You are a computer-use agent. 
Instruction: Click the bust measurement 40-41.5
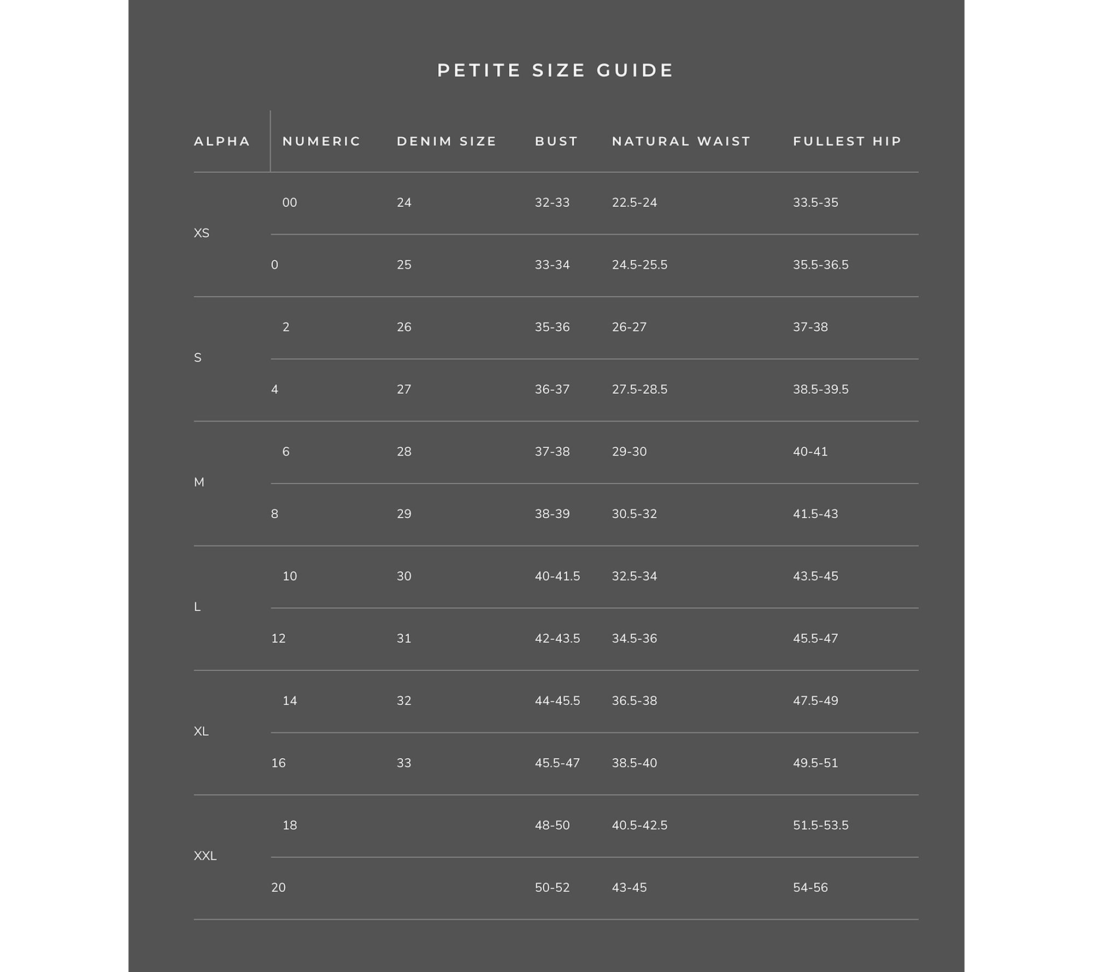(x=557, y=576)
